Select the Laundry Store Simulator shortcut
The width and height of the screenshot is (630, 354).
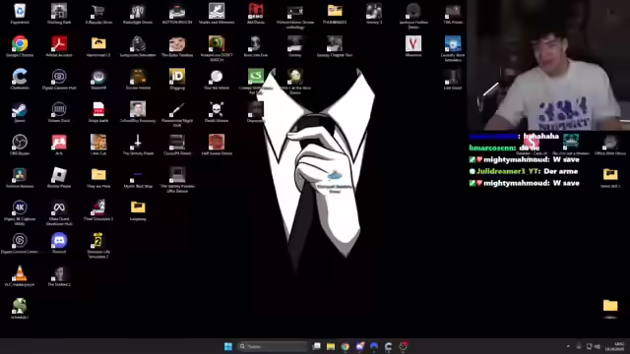pyautogui.click(x=453, y=43)
